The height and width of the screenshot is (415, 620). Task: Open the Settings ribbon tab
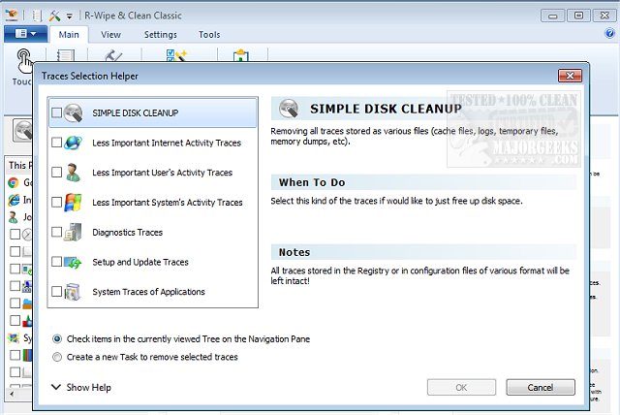(161, 34)
